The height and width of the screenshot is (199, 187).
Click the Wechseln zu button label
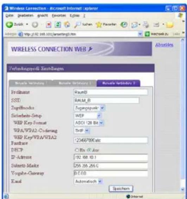coord(160,34)
